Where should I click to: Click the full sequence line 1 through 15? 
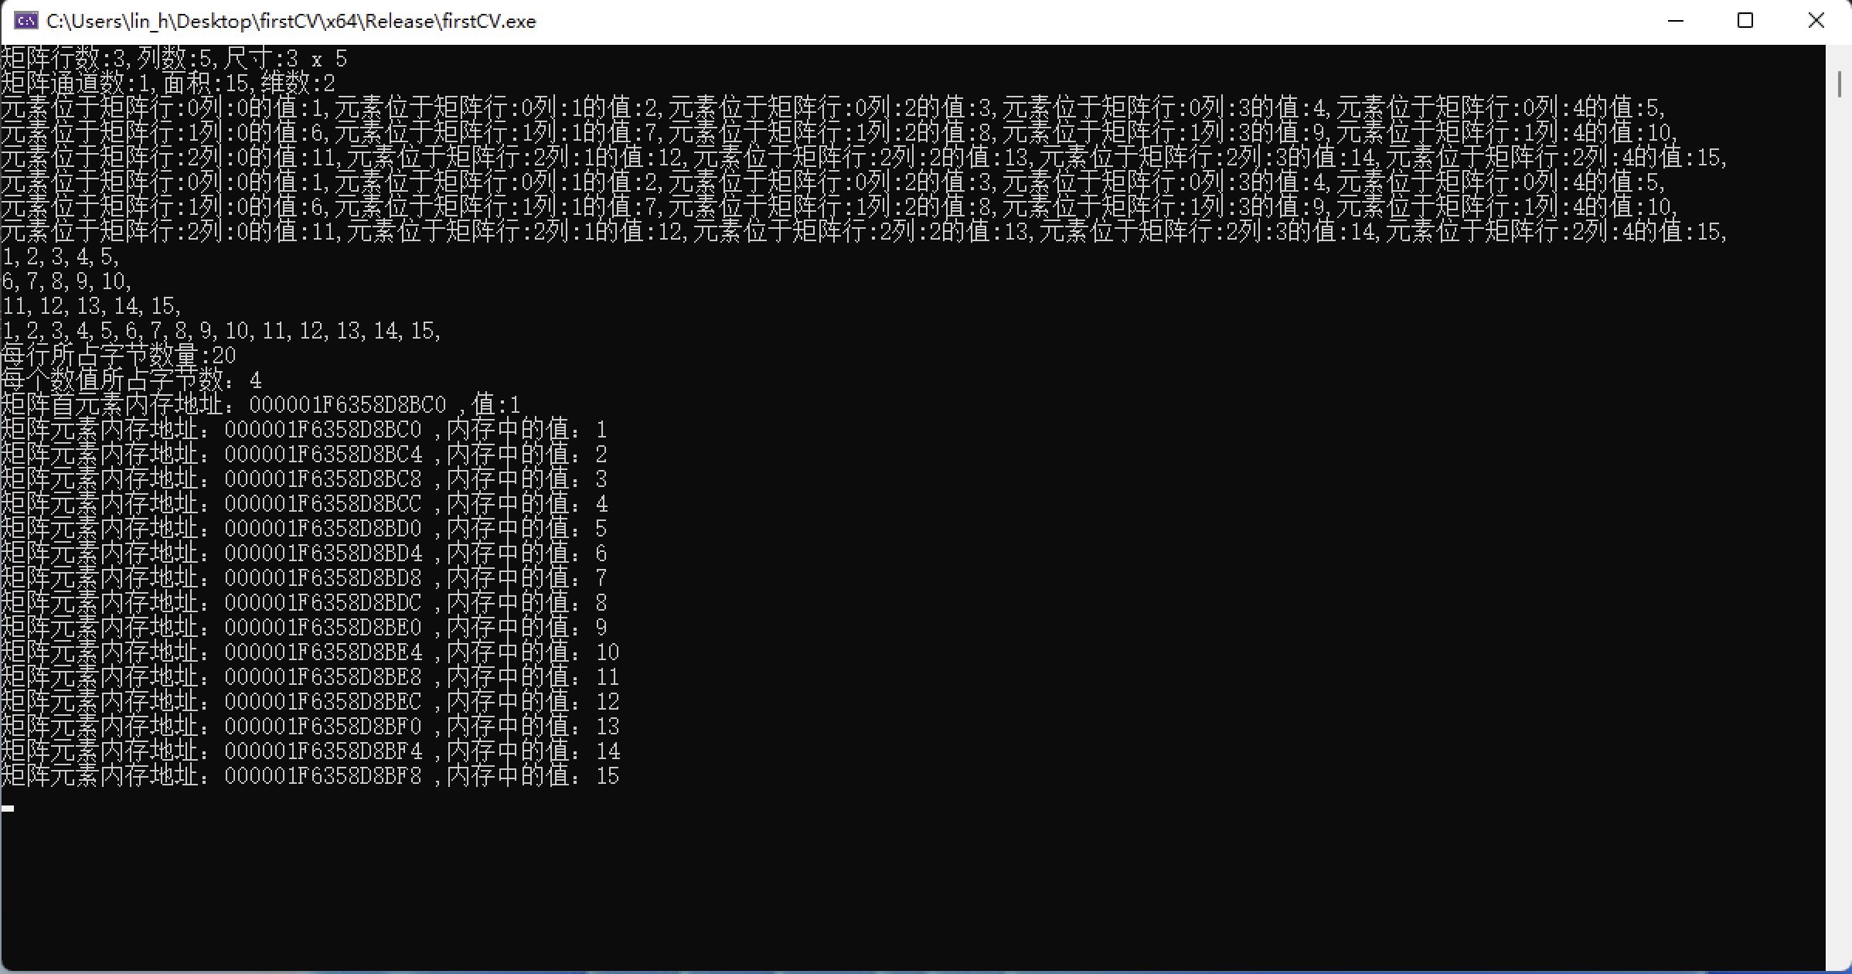221,331
